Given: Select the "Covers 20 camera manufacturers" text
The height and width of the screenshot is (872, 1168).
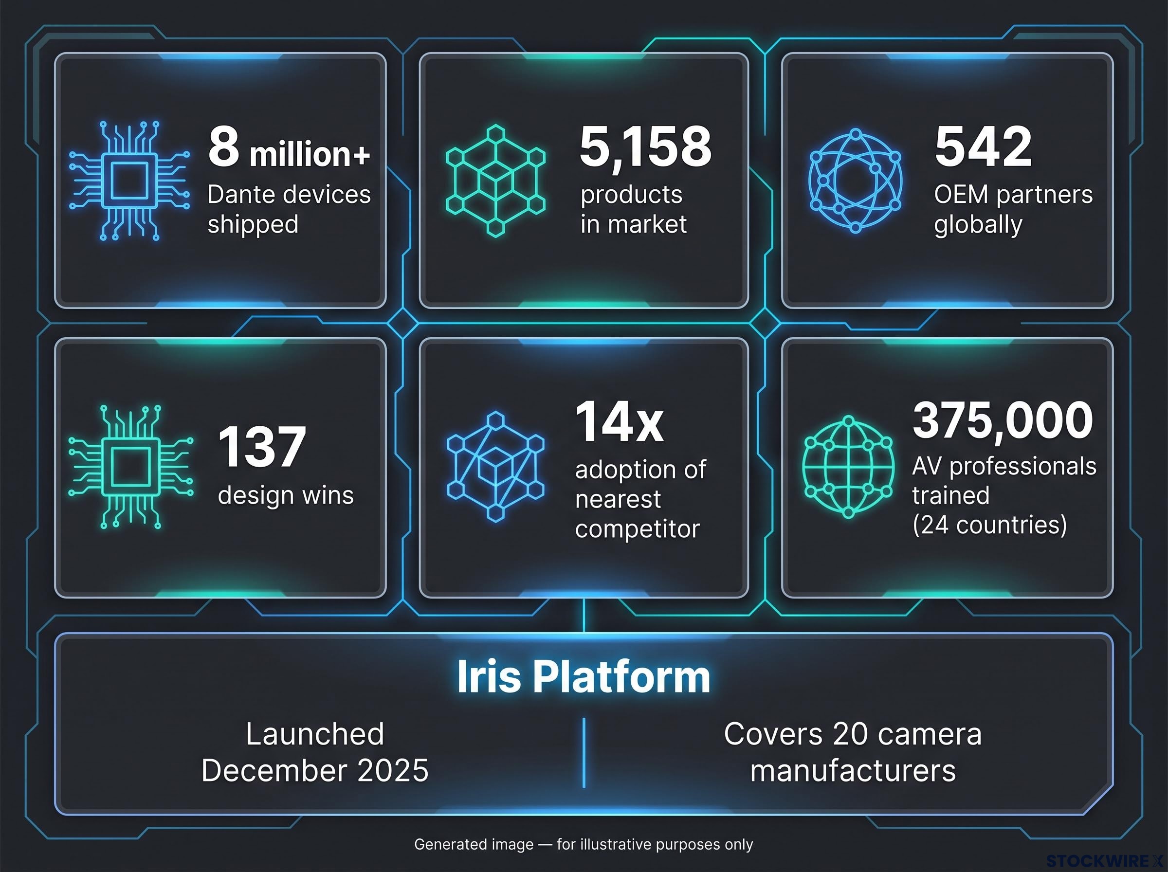Looking at the screenshot, I should click(x=853, y=752).
